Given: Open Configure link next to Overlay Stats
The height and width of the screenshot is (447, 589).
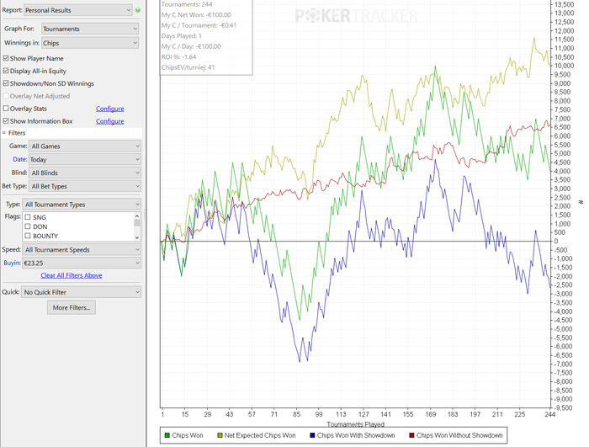Looking at the screenshot, I should point(109,109).
